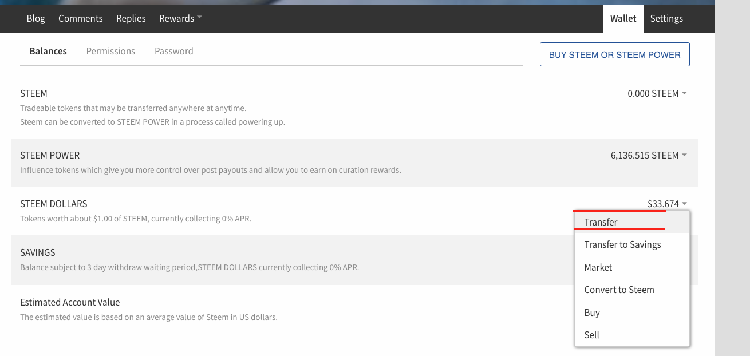This screenshot has height=356, width=750.
Task: Collapse the $33.674 Steem Dollars dropdown
Action: (x=666, y=204)
